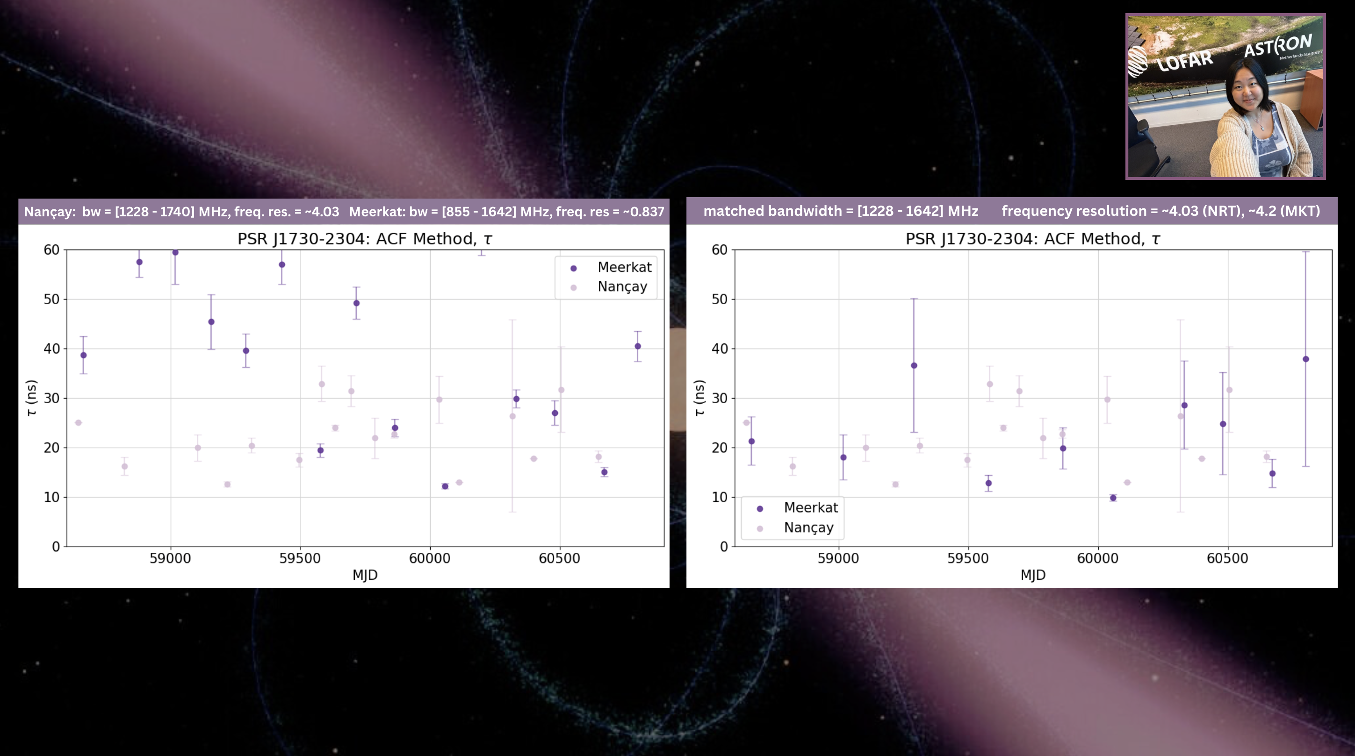Click the 10 y-axis tick in the unmatched-bandwidth plot
The image size is (1355, 756).
coord(51,497)
